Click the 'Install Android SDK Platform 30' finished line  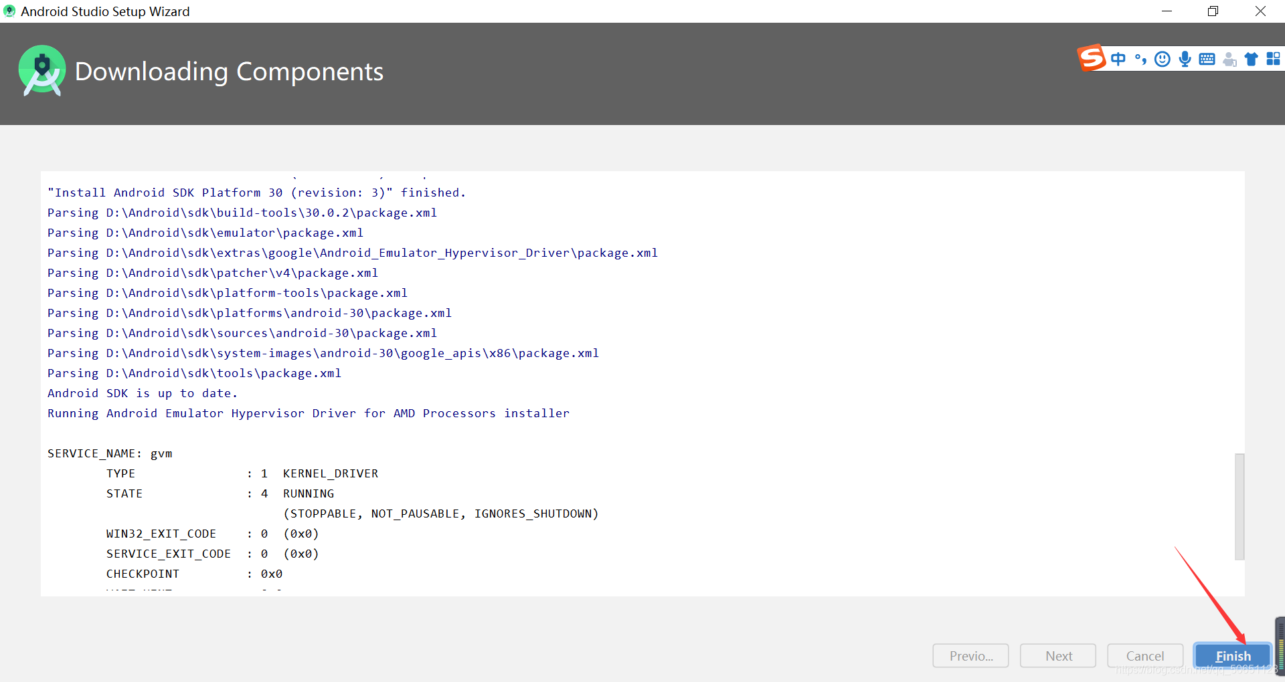click(x=256, y=193)
